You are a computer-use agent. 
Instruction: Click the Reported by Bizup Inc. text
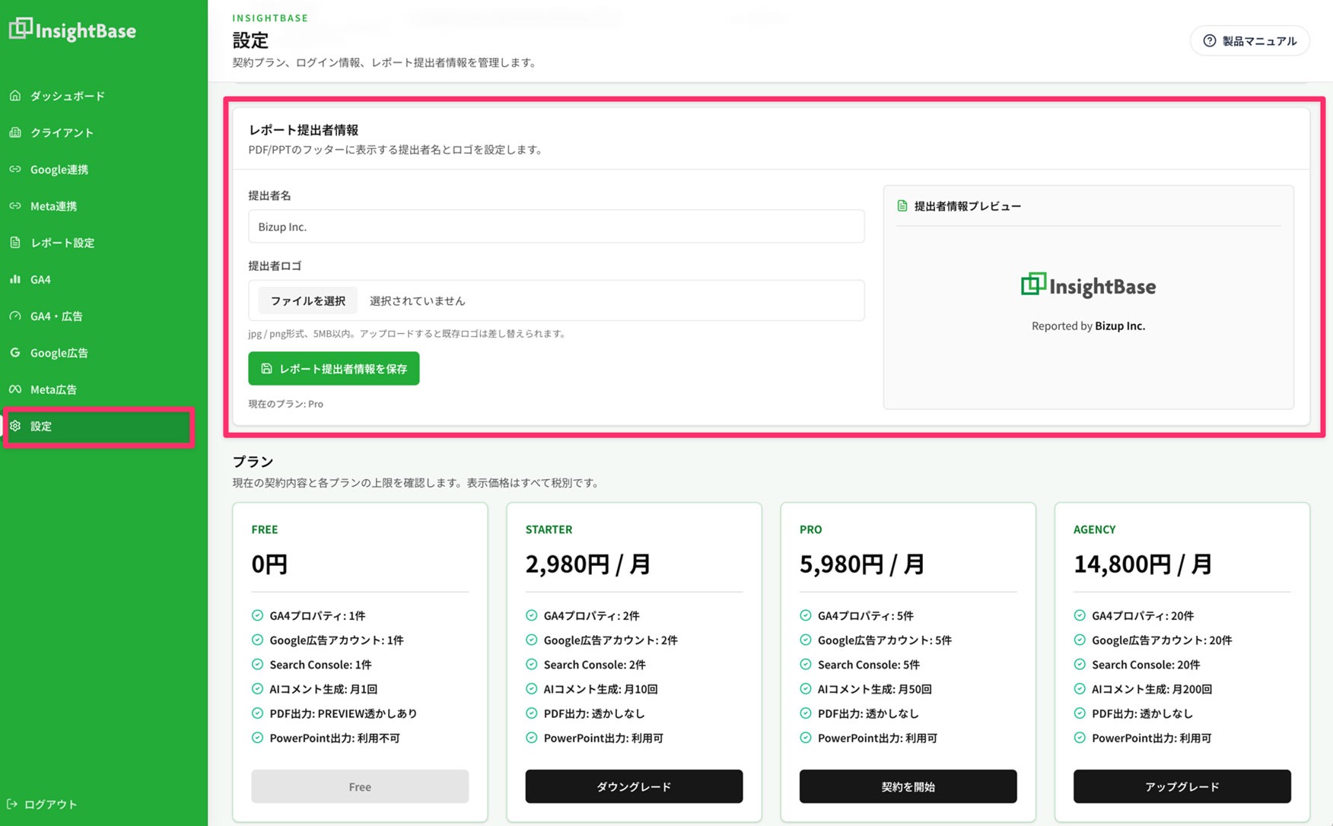tap(1088, 326)
